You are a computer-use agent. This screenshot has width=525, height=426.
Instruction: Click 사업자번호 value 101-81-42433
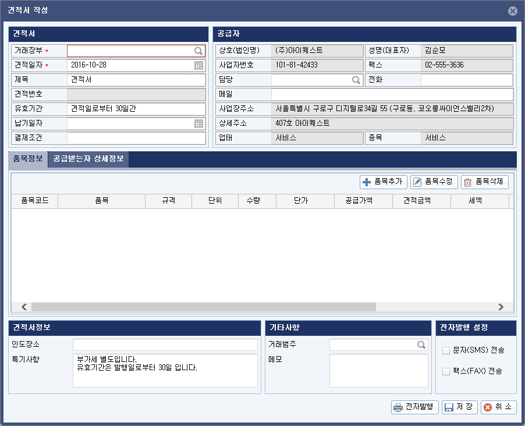(317, 65)
